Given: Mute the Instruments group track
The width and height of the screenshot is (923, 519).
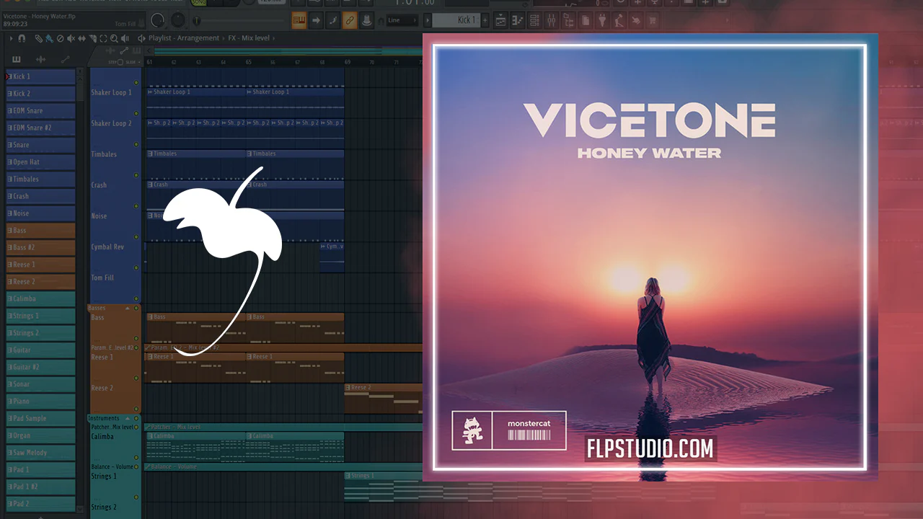Looking at the screenshot, I should coord(136,418).
